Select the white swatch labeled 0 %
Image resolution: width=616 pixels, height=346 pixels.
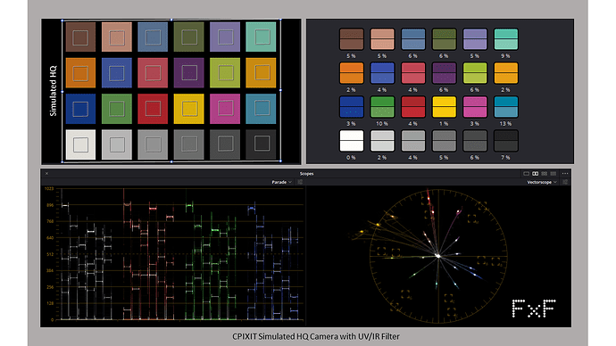tap(351, 140)
